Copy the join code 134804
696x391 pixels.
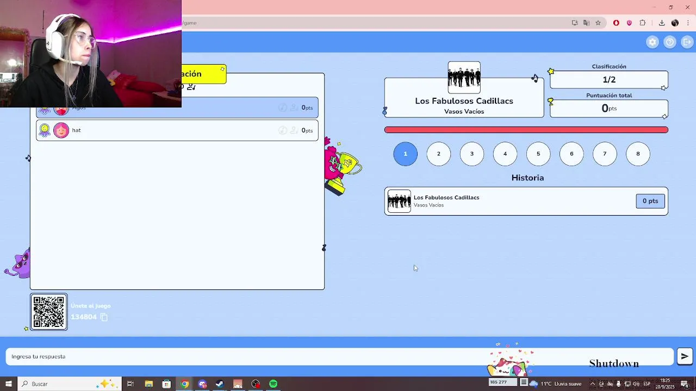pyautogui.click(x=104, y=317)
